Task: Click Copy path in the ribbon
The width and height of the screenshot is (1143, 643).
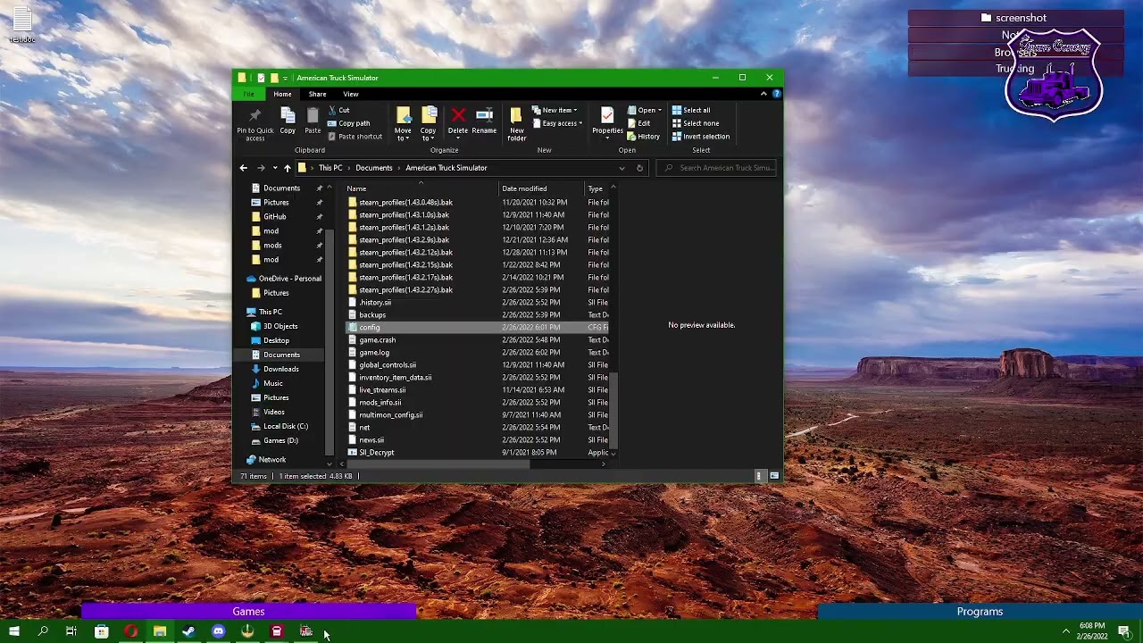Action: (x=348, y=123)
